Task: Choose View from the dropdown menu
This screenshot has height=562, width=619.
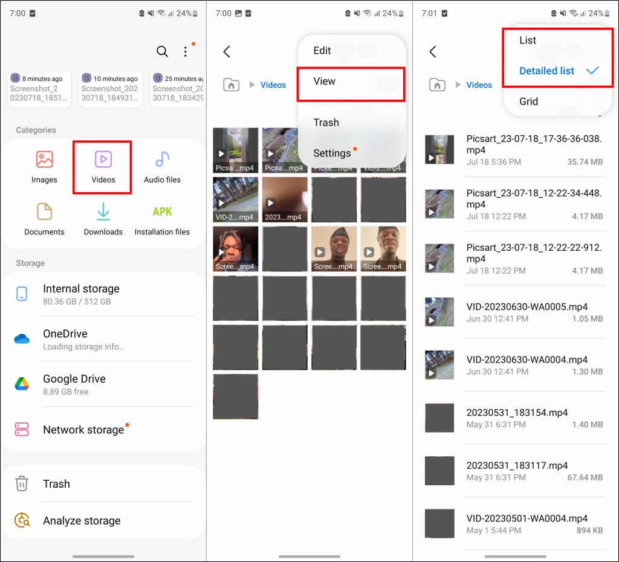Action: [x=325, y=82]
